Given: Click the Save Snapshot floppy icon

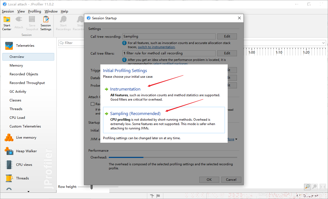Looking at the screenshot, I should (x=32, y=20).
